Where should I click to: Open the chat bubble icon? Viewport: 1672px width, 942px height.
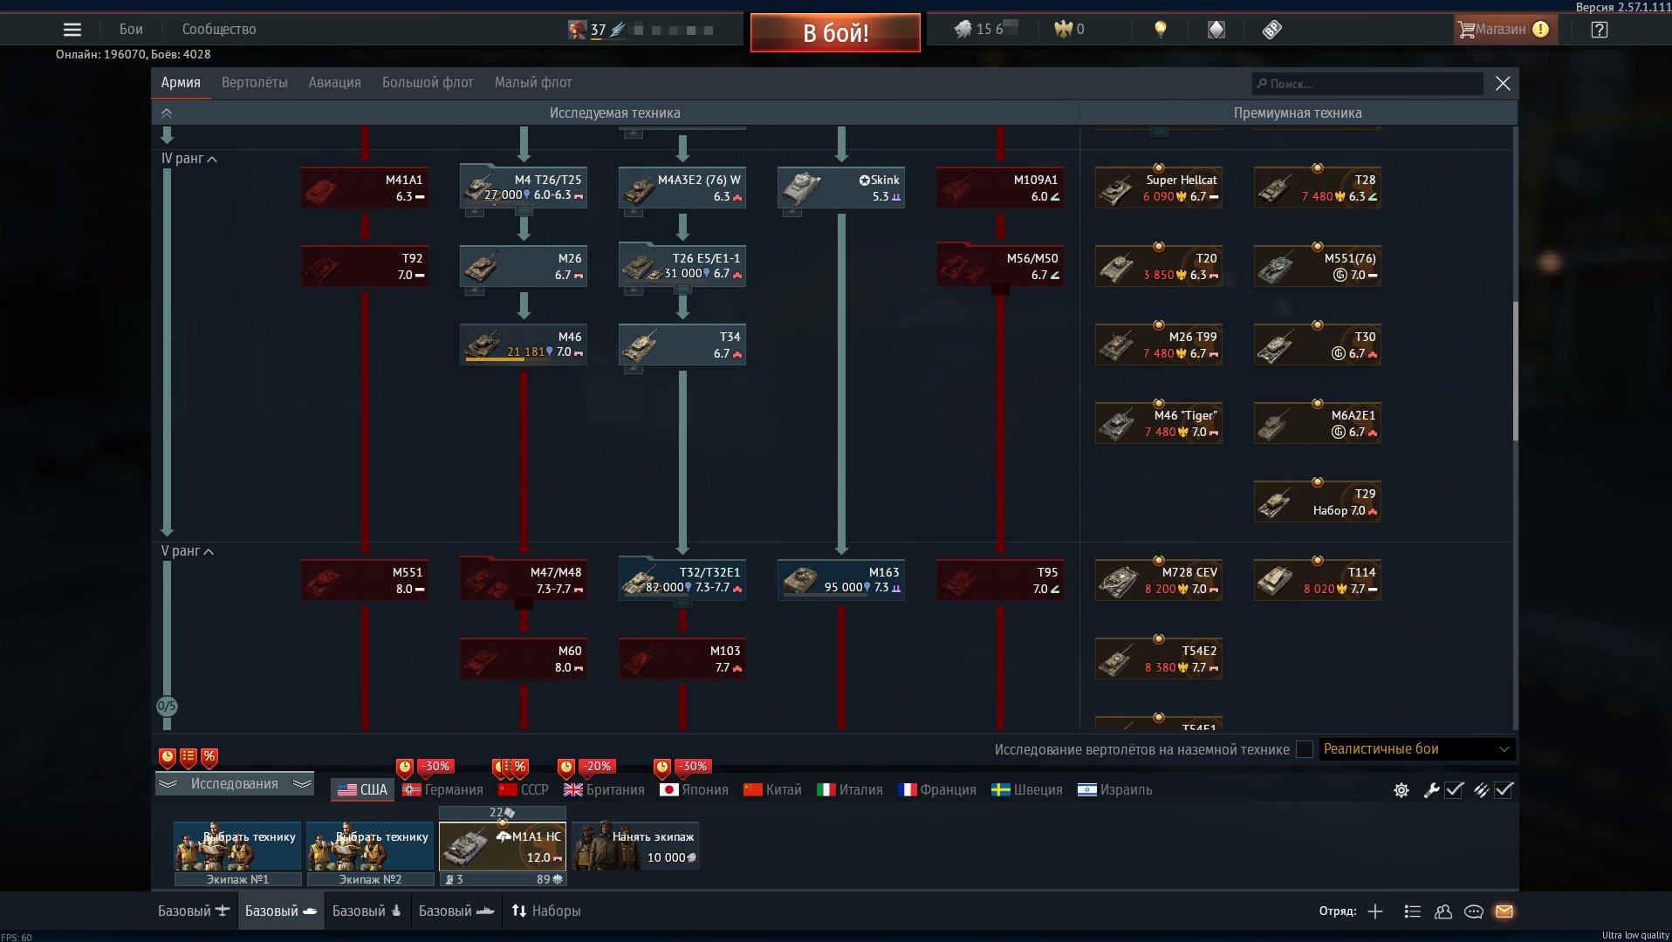[x=1474, y=911]
